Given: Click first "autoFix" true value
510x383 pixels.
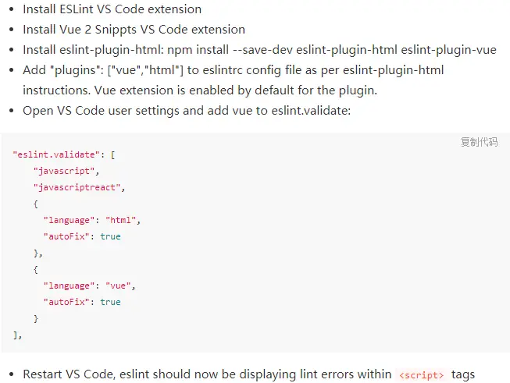Looking at the screenshot, I should (110, 236).
